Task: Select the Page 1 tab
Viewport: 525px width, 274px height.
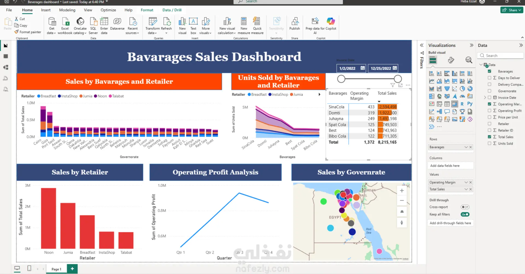Action: (x=56, y=269)
